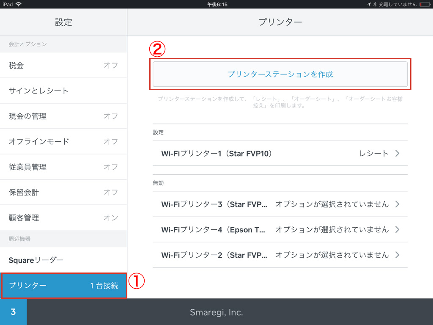Expand chevron for Wi-Fiプリンター2 row
Screen dimensions: 433x325
tap(397, 255)
